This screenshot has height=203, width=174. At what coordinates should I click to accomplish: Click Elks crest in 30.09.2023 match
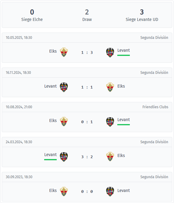pos(64,192)
